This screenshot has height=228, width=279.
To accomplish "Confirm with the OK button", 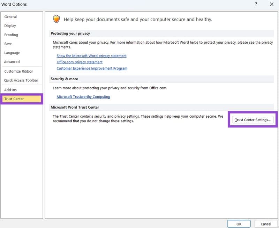I will (x=239, y=224).
